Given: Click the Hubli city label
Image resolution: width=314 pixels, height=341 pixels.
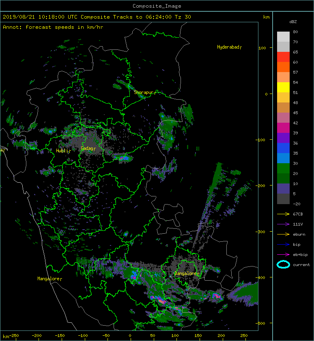Looking at the screenshot, I should 63,151.
